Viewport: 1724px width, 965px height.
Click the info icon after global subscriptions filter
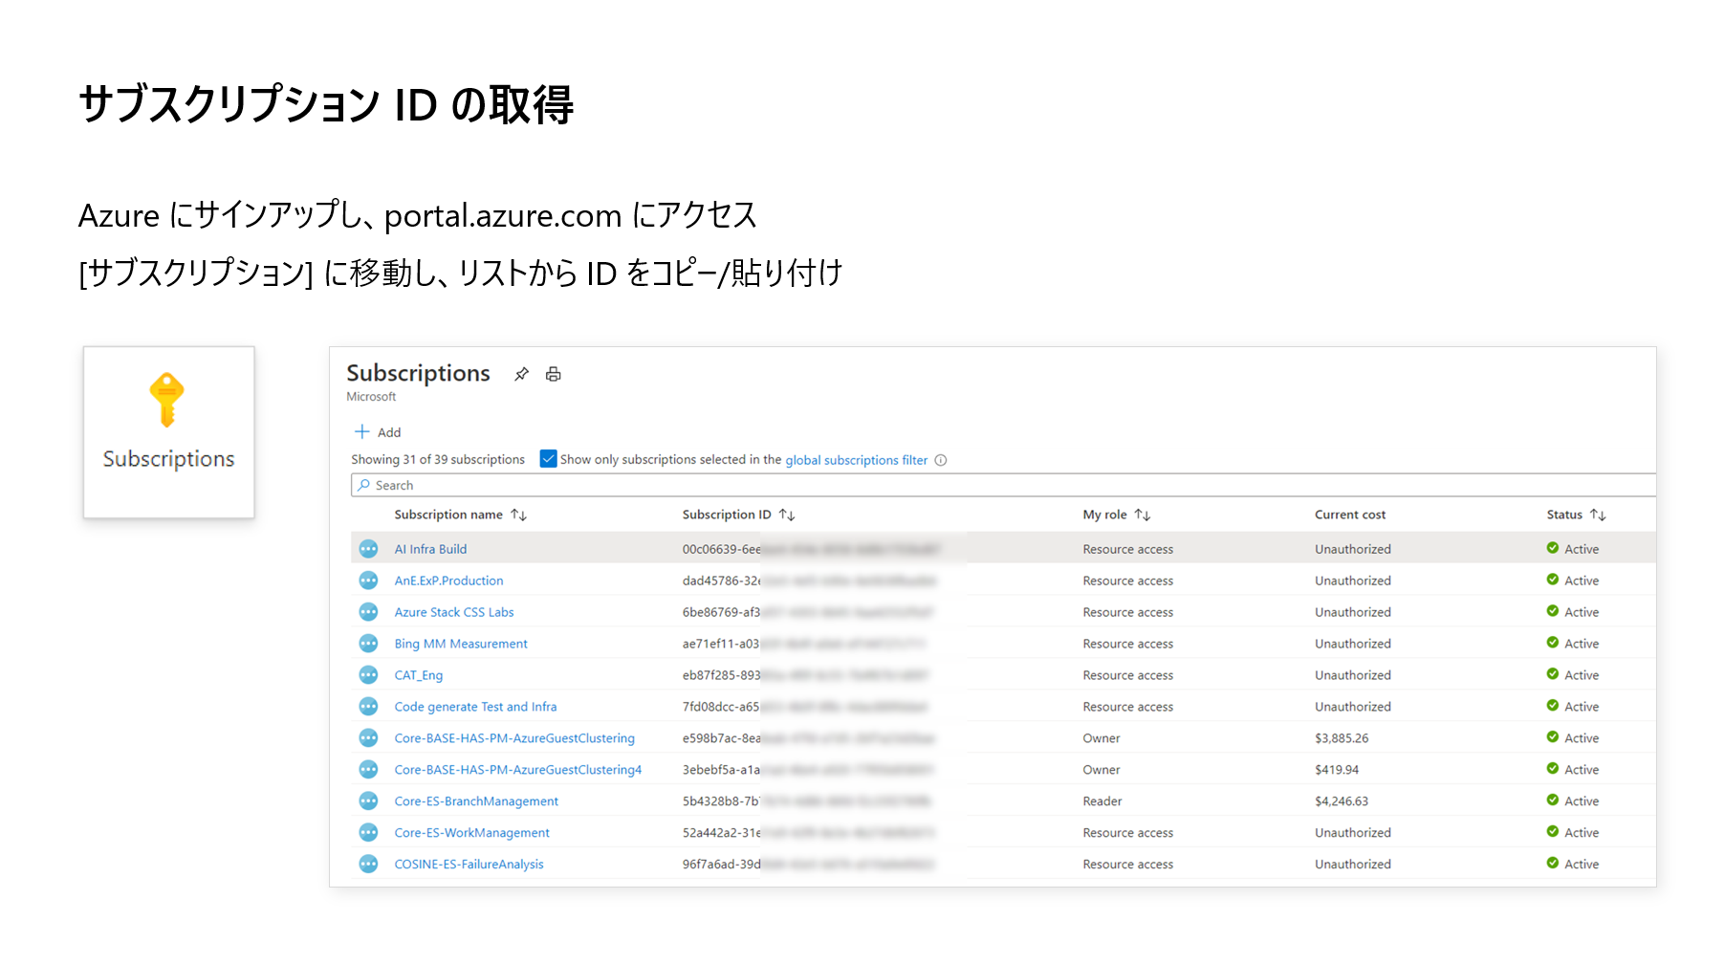[x=941, y=460]
